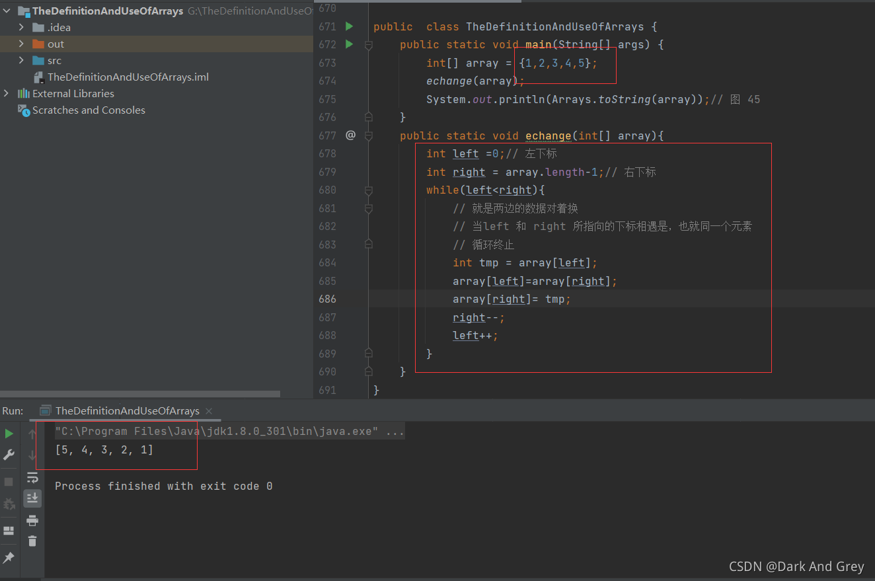Click 'right--;' statement on line 687

click(x=478, y=317)
